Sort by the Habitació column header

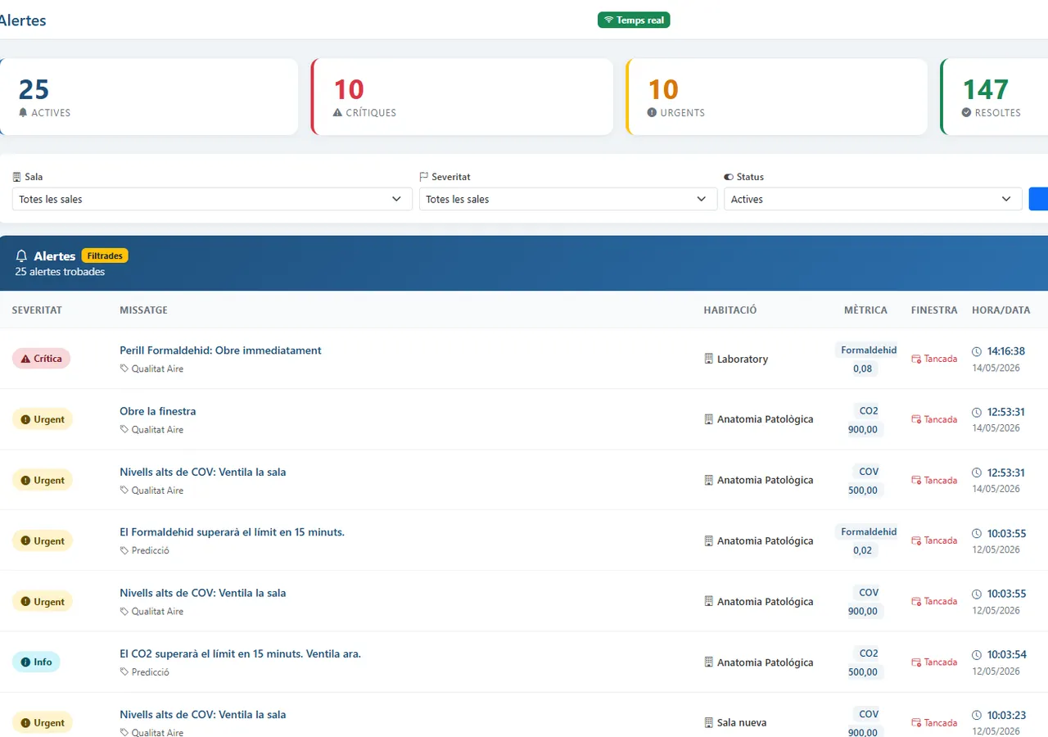tap(730, 310)
